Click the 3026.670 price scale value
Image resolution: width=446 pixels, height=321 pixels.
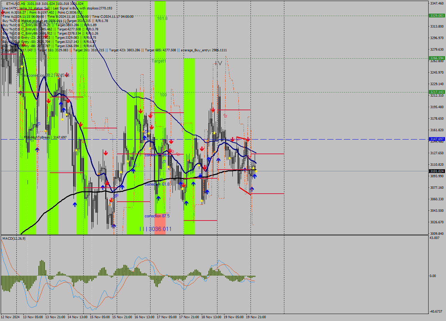[x=437, y=222]
